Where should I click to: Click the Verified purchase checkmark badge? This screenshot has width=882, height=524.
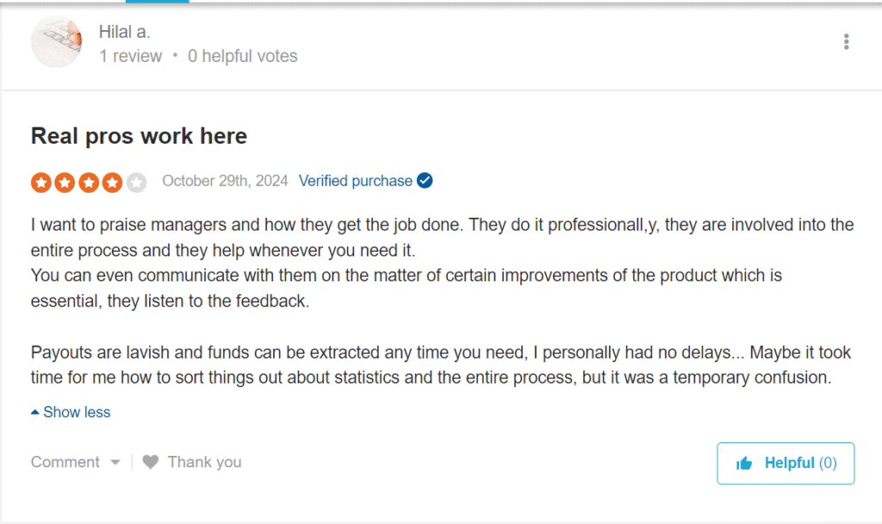click(424, 181)
